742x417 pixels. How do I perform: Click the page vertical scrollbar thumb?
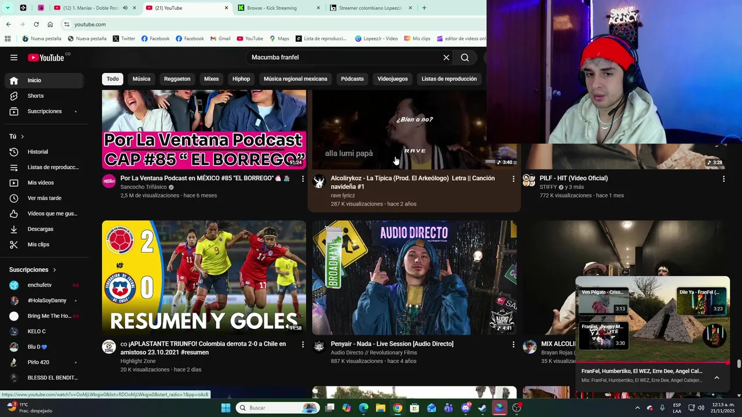coord(739,364)
